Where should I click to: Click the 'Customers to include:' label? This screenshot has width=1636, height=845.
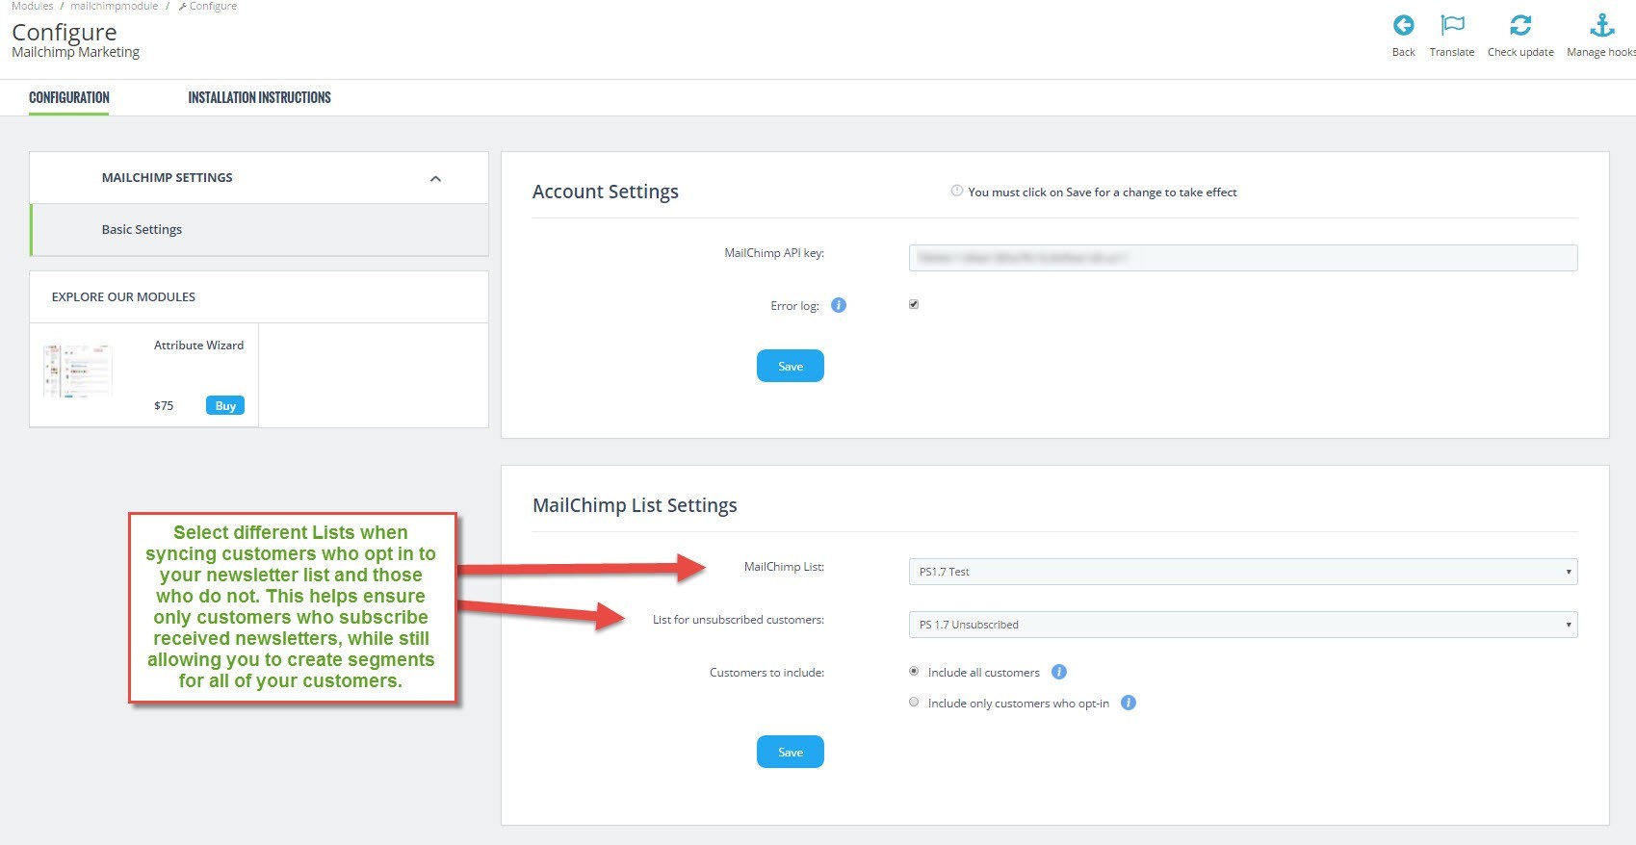click(x=766, y=673)
